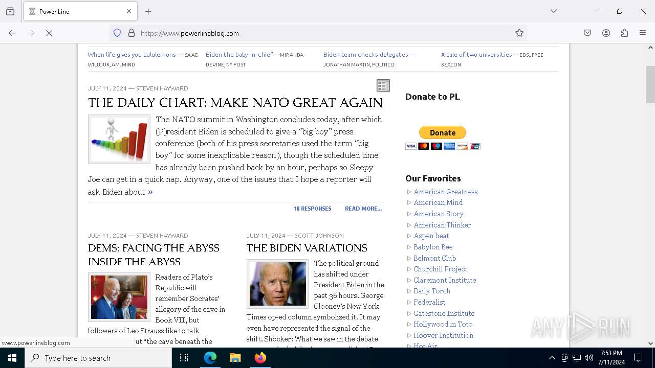Viewport: 655px width, 368px height.
Task: Stop loading the page
Action: (49, 33)
